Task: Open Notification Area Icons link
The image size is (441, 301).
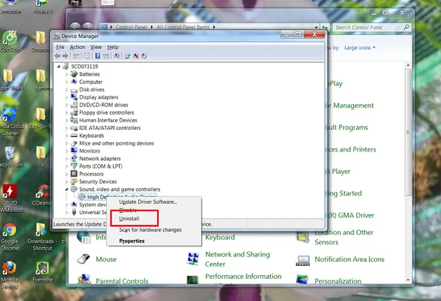Action: (x=349, y=259)
